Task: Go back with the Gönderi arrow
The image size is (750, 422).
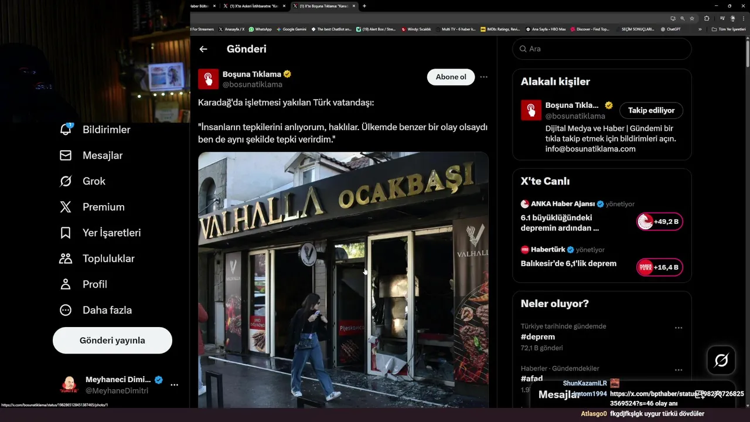Action: click(x=203, y=49)
